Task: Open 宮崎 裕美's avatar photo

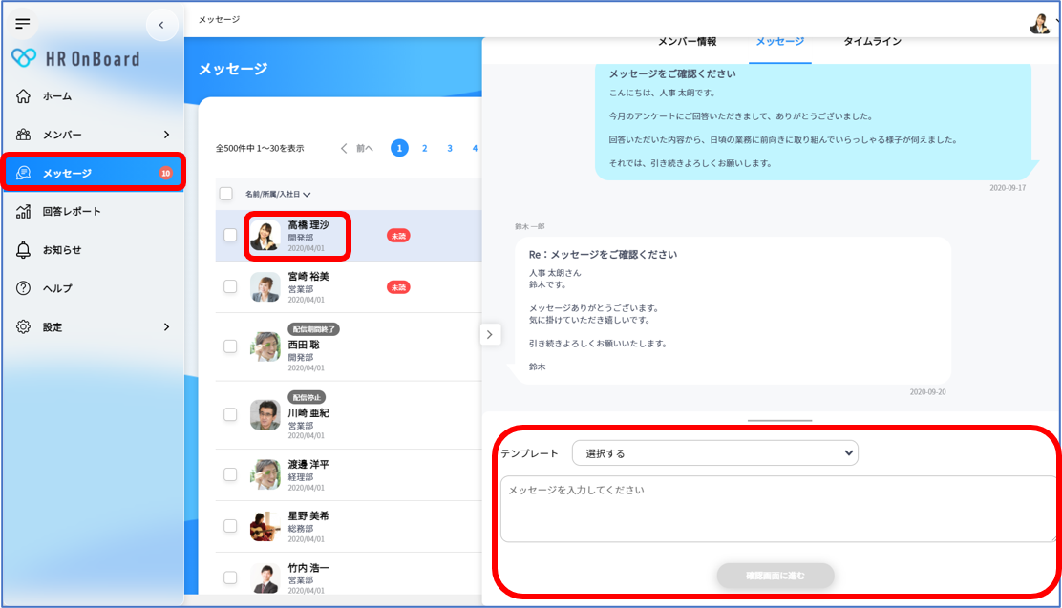Action: click(x=265, y=287)
